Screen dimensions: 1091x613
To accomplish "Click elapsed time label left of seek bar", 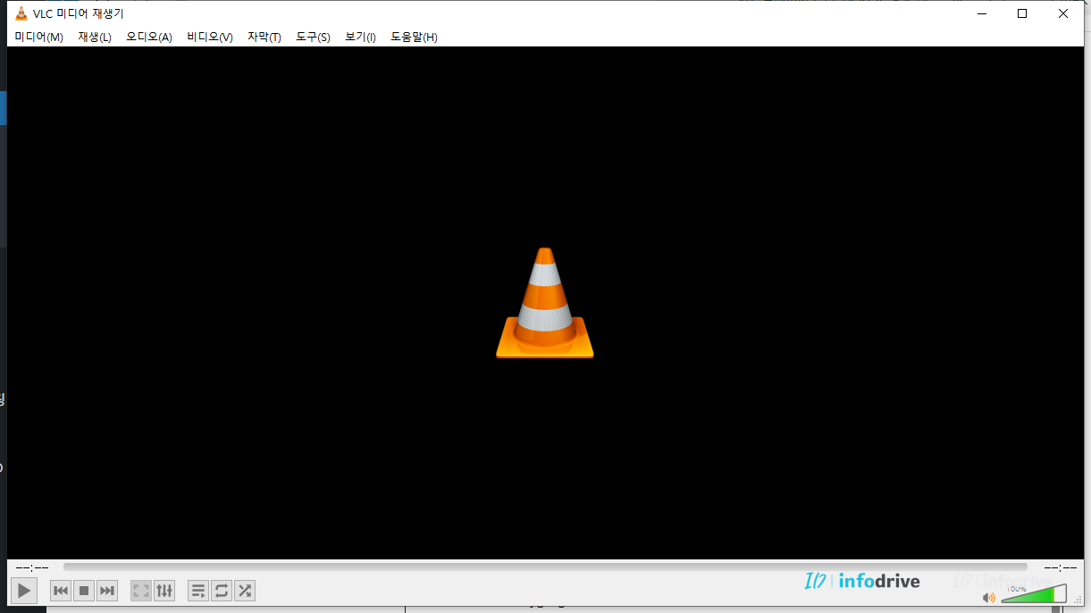I will (x=32, y=567).
